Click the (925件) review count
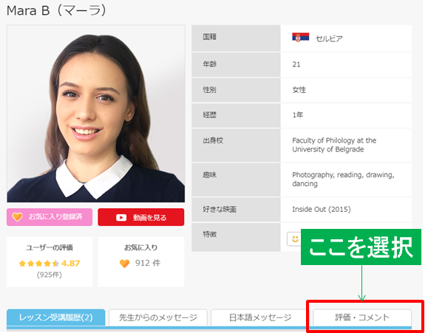The height and width of the screenshot is (333, 428). pyautogui.click(x=50, y=275)
